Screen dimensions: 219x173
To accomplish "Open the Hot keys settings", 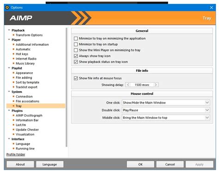I will (22, 54).
